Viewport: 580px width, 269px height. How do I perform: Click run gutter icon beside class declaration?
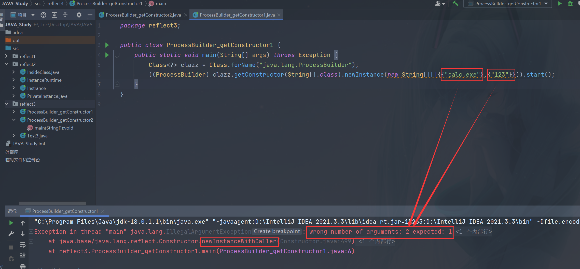point(107,45)
